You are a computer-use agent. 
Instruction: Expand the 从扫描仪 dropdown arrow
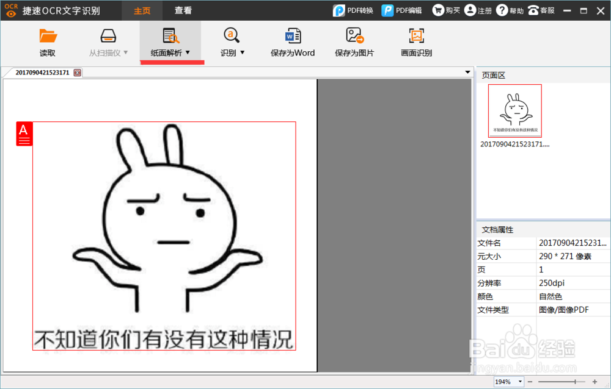click(x=125, y=52)
